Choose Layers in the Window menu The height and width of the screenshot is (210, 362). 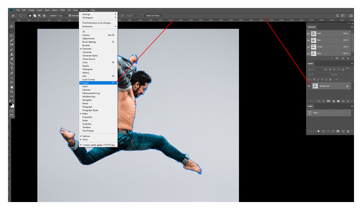tap(98, 83)
